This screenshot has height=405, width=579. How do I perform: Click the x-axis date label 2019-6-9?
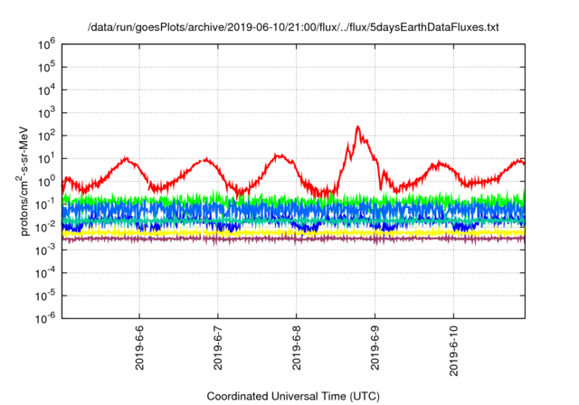(x=375, y=348)
